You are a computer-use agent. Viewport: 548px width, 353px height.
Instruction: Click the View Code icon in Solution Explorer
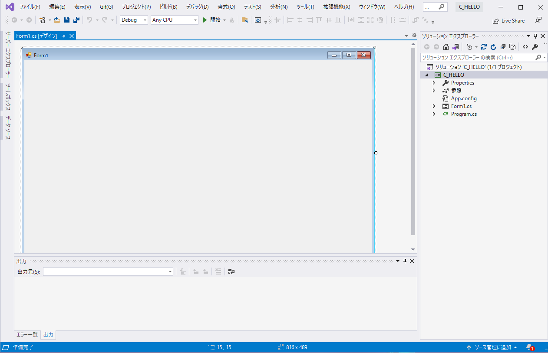525,47
